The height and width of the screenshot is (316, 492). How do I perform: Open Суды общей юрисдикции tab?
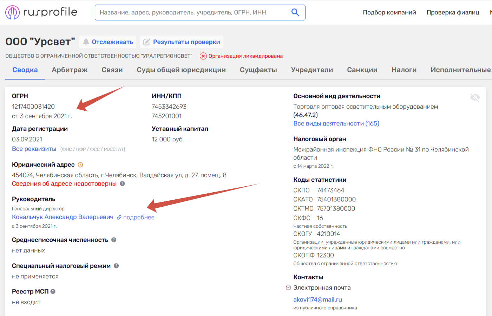[x=181, y=70]
